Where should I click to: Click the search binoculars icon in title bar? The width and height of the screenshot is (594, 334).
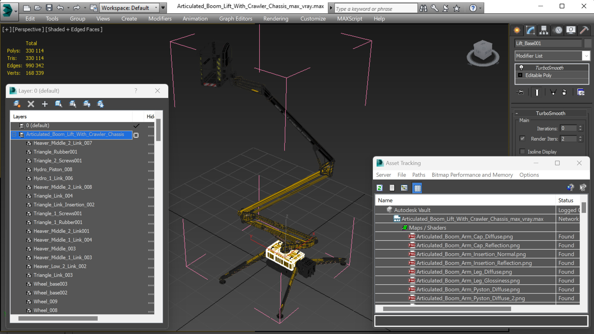click(423, 8)
